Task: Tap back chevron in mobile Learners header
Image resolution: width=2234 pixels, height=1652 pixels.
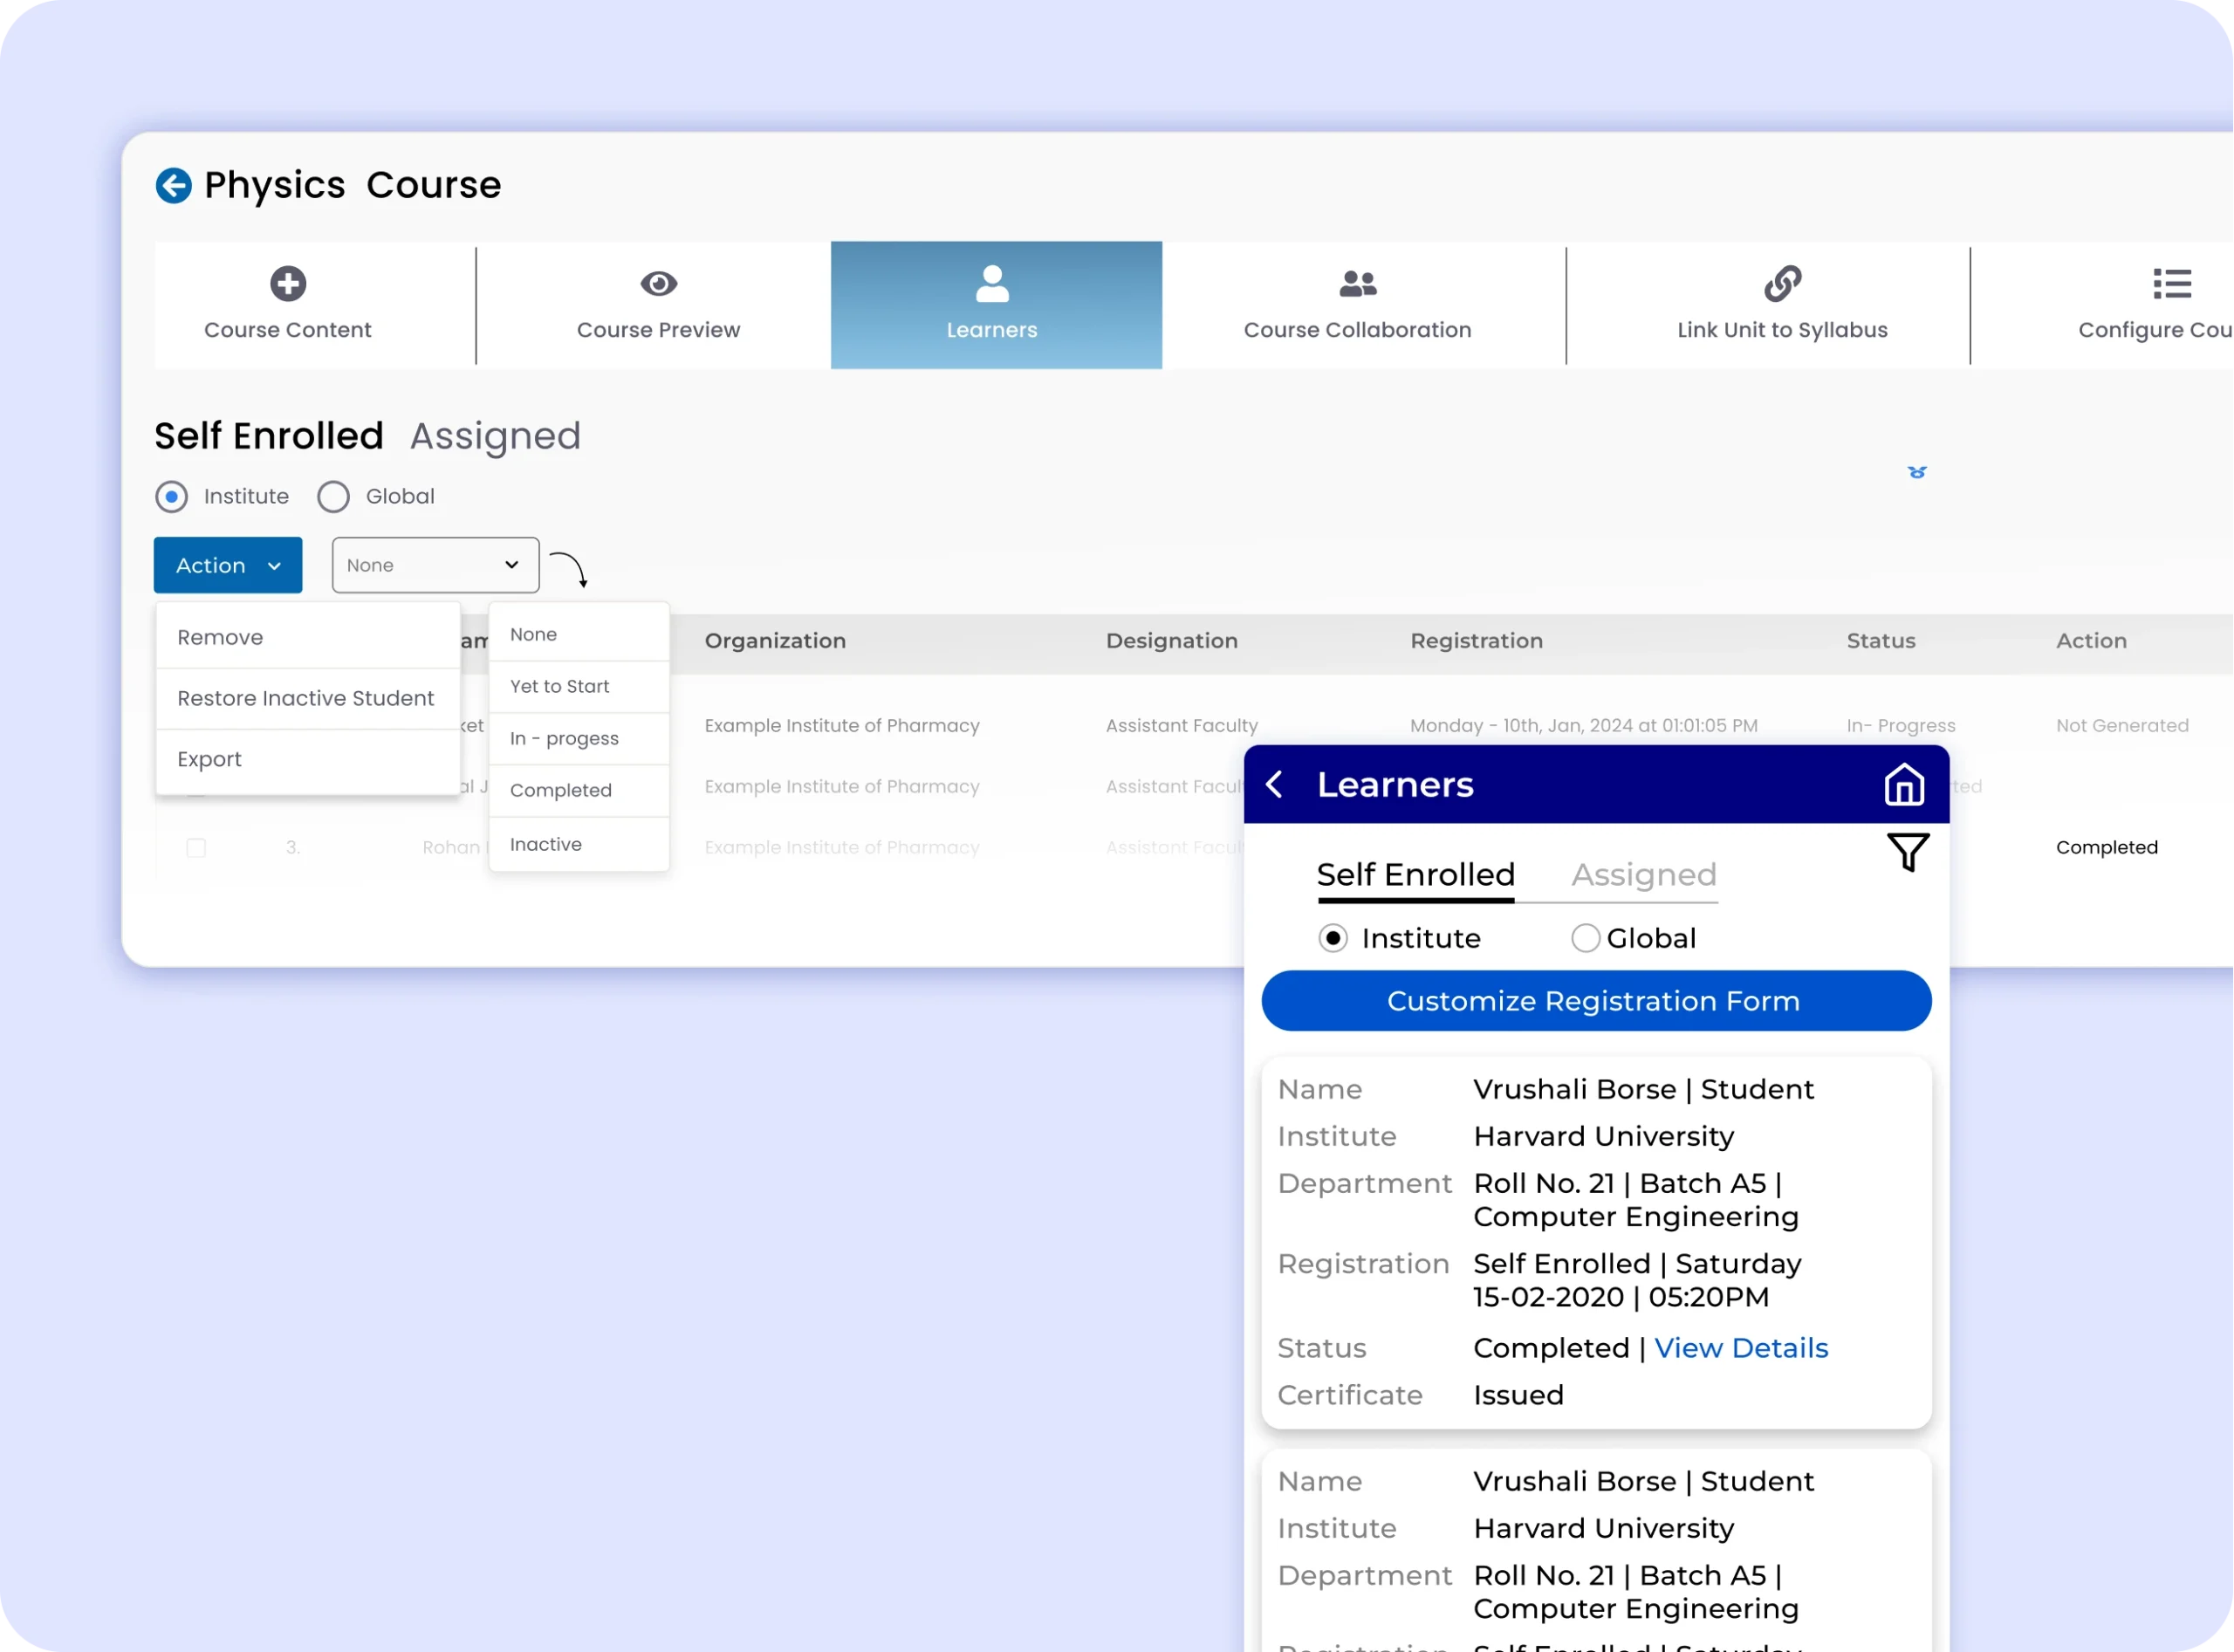Action: point(1274,785)
